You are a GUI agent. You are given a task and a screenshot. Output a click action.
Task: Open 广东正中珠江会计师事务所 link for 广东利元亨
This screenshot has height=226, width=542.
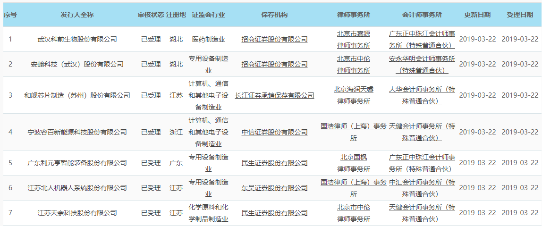point(422,163)
